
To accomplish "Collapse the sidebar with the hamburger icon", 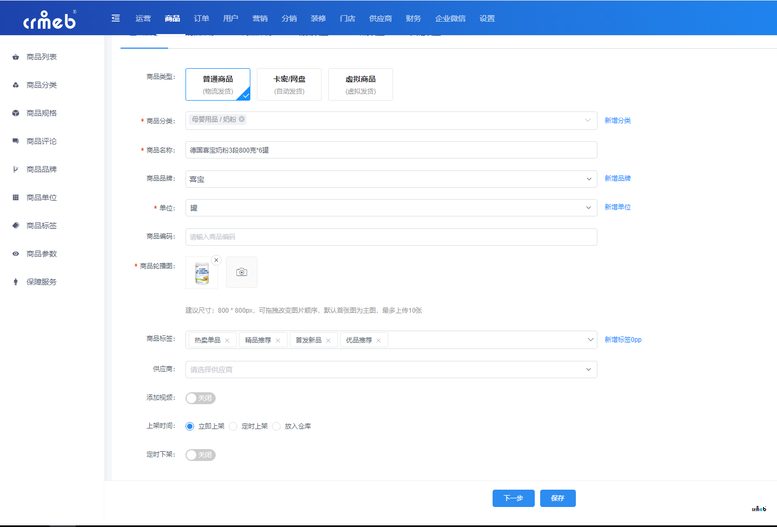I will (x=116, y=18).
